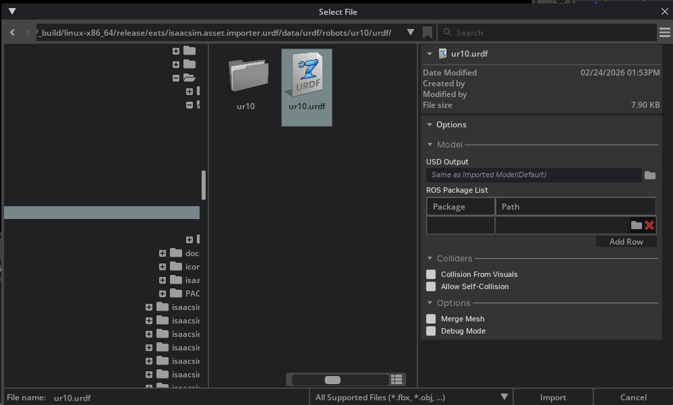Enable Collision From Visuals

[x=430, y=274]
